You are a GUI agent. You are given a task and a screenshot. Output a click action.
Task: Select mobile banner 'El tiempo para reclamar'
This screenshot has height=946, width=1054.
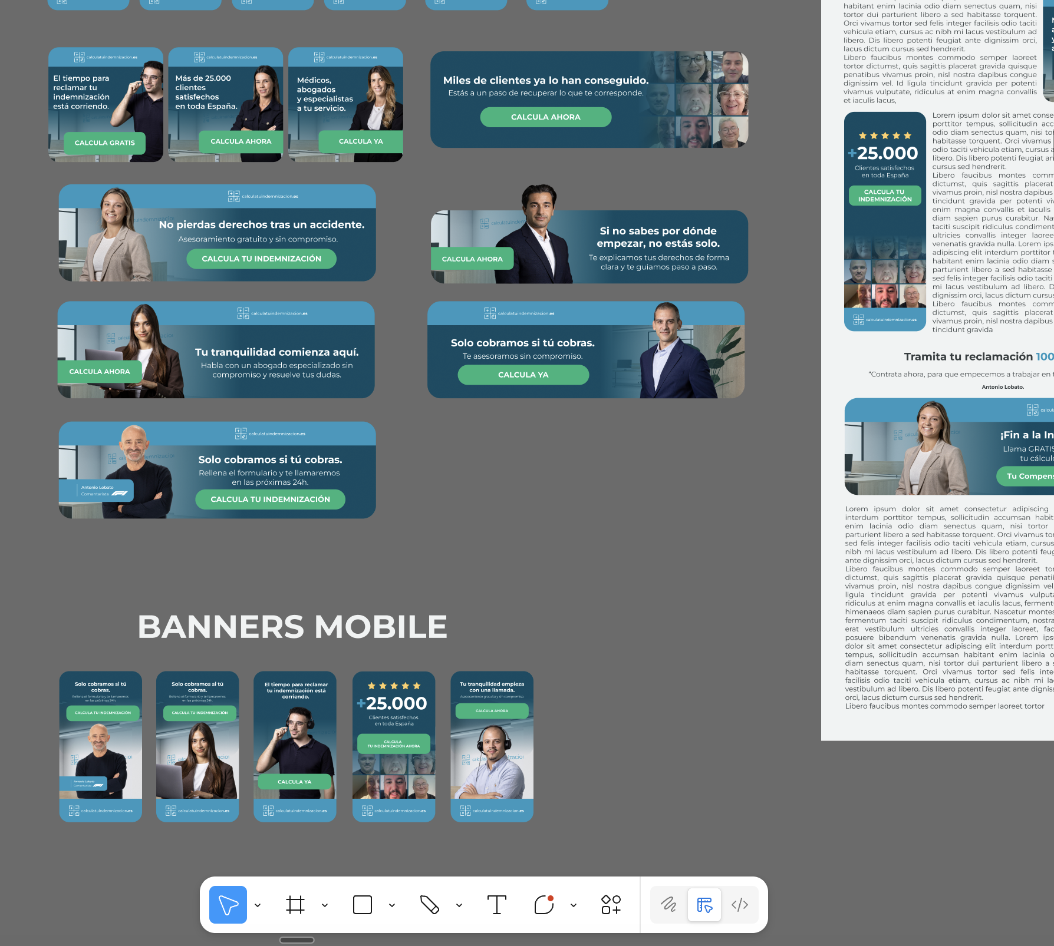coord(295,747)
